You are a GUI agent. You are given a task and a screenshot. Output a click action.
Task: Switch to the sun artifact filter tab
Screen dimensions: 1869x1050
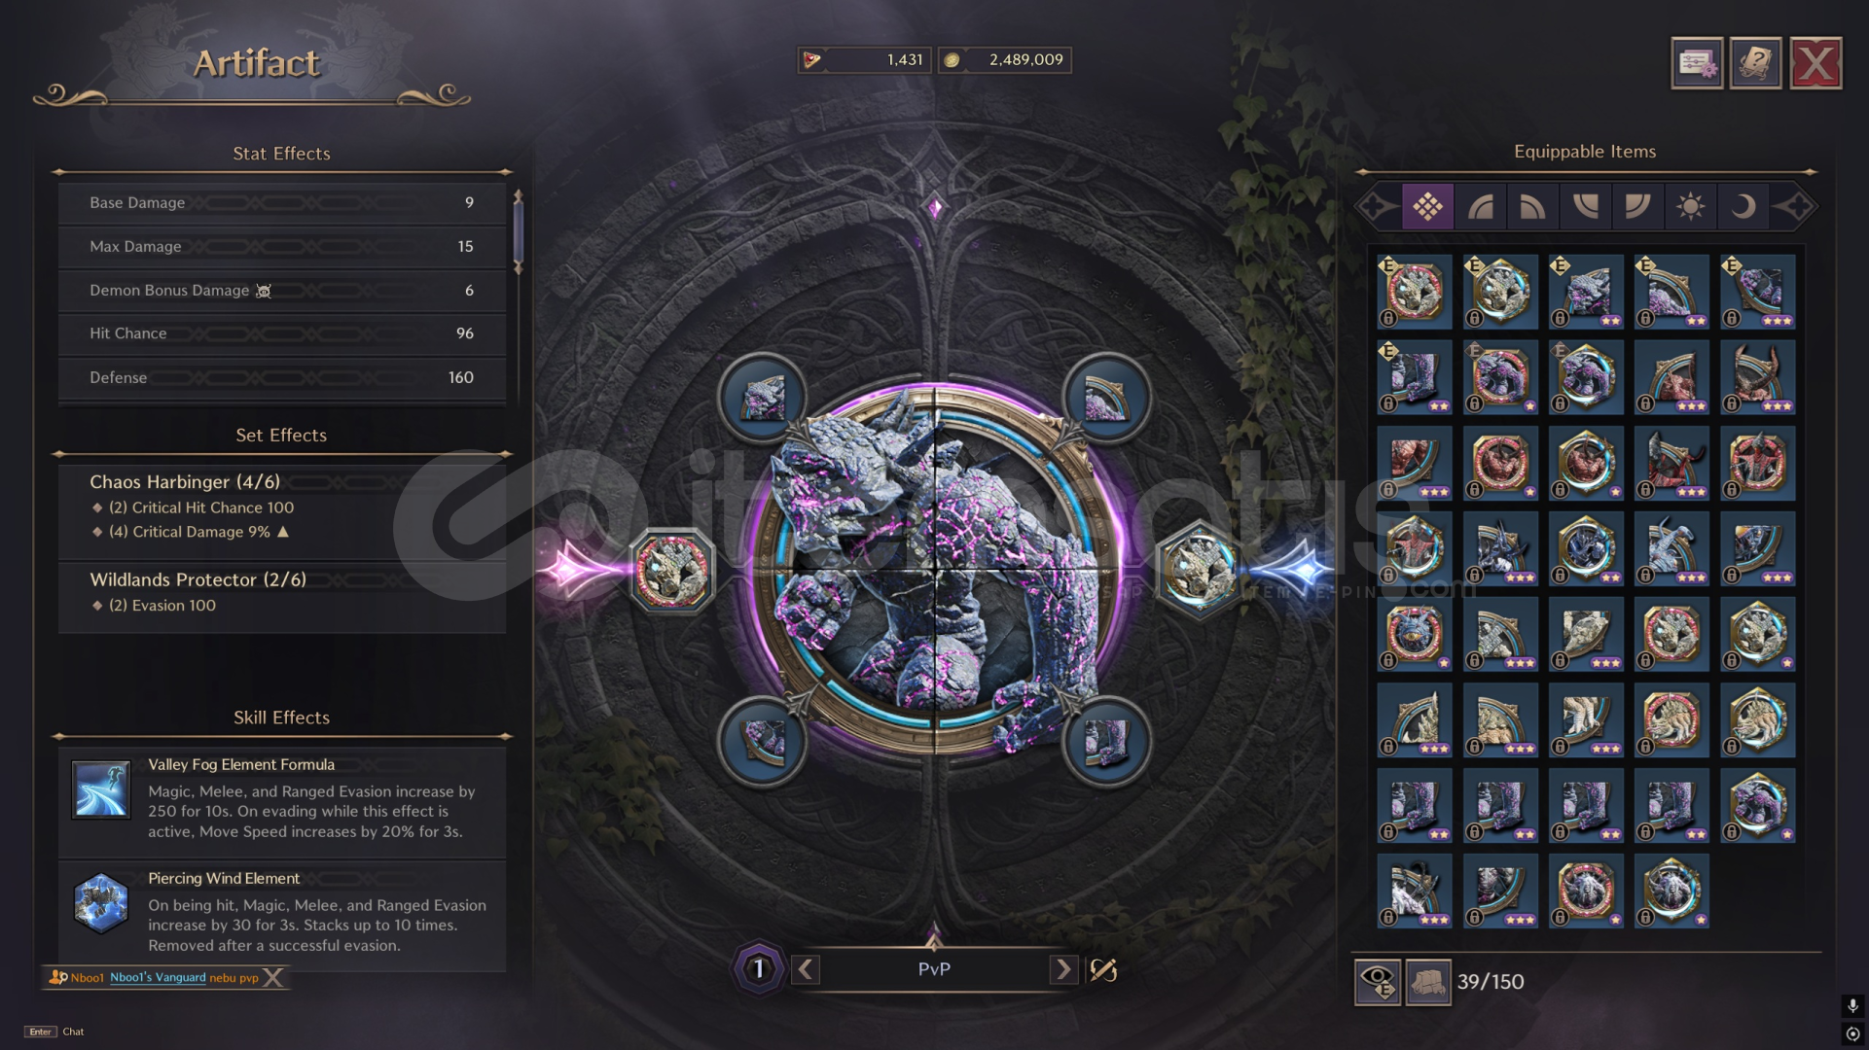(x=1690, y=206)
